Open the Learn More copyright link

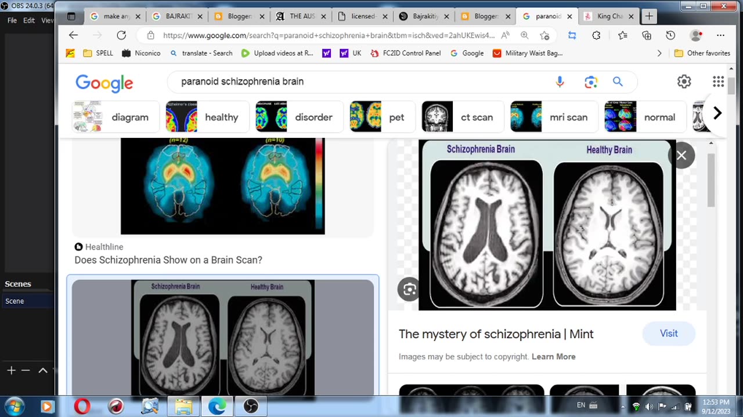tap(554, 357)
